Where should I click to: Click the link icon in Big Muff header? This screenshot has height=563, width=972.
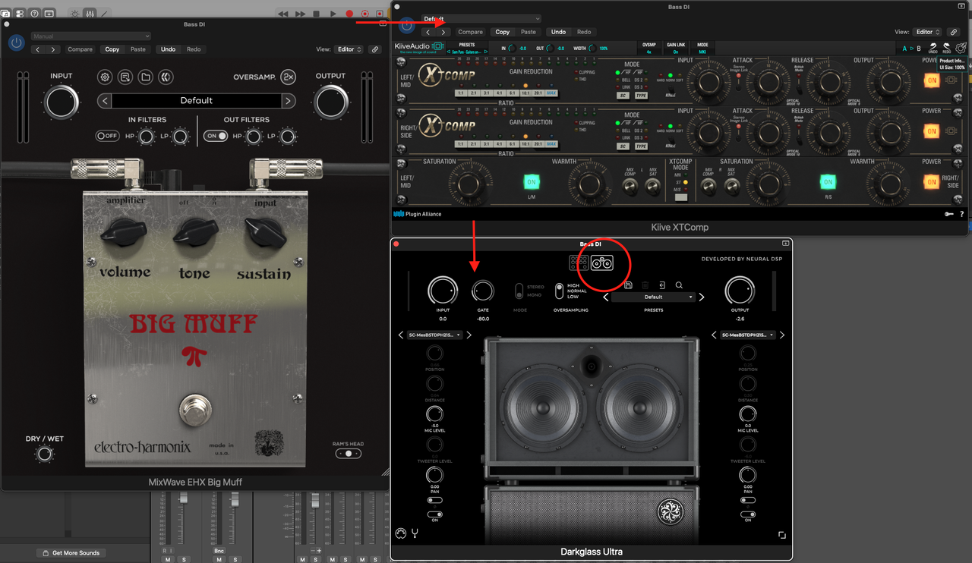point(374,49)
